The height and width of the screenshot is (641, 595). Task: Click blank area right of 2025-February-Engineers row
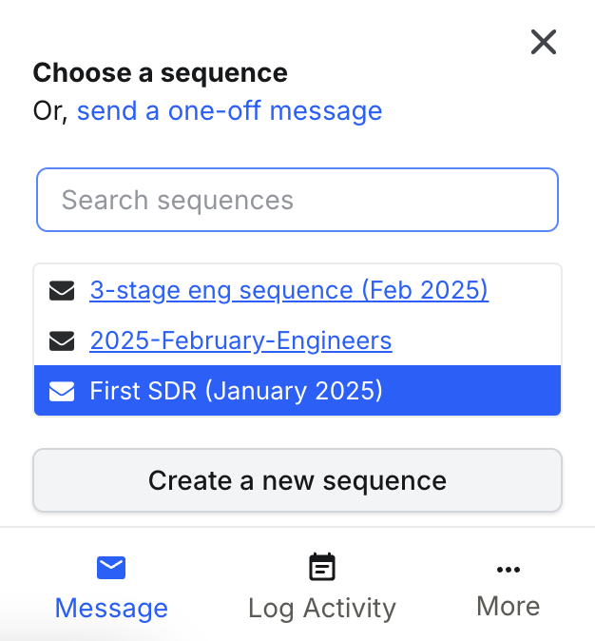(476, 340)
